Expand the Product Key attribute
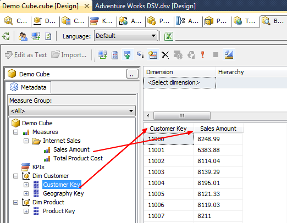 click(26, 211)
